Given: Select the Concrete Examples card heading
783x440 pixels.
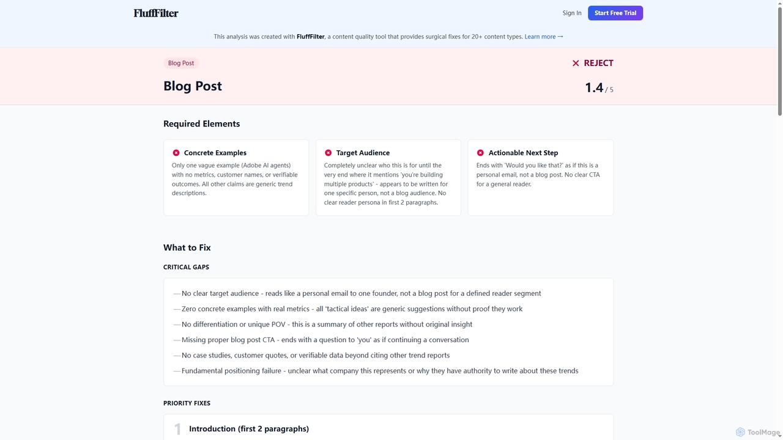Looking at the screenshot, I should click(215, 153).
